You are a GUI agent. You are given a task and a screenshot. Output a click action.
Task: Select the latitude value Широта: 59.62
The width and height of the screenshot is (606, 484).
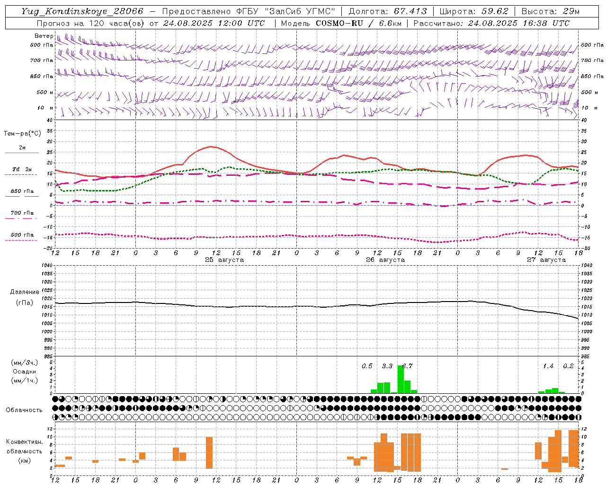(x=474, y=11)
